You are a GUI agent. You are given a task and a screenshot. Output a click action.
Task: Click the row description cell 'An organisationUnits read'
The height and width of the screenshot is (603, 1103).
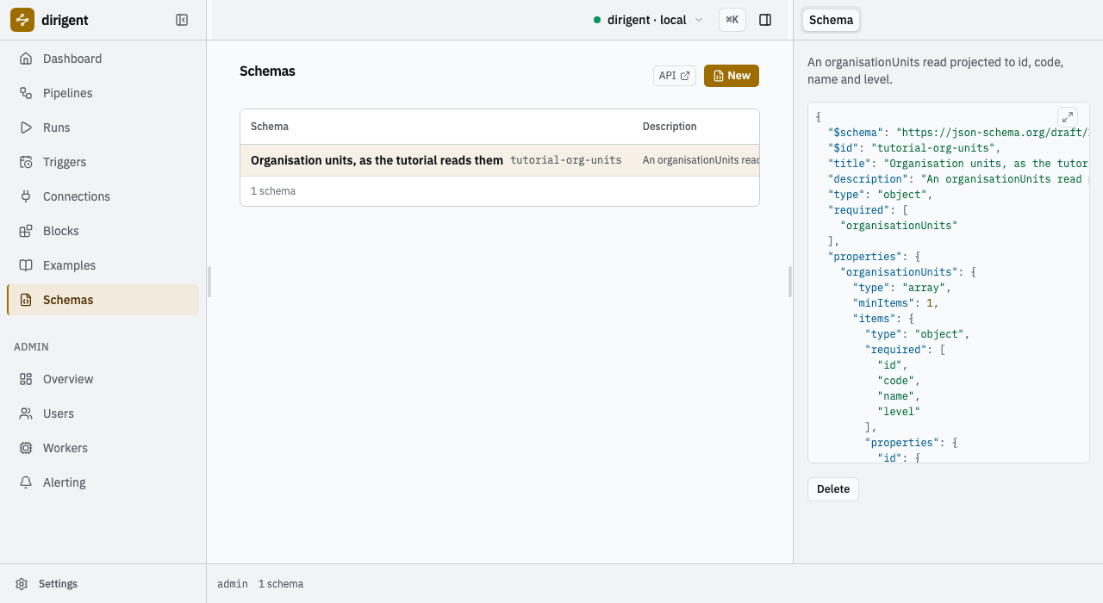pyautogui.click(x=701, y=160)
